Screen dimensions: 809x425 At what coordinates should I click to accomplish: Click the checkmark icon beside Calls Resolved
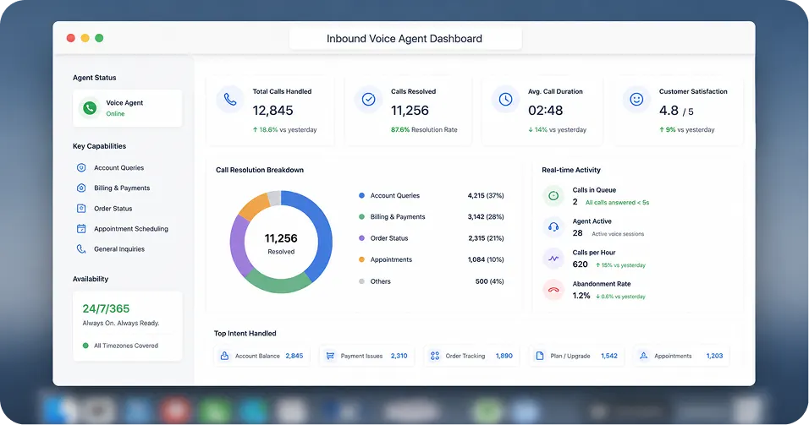pos(368,99)
